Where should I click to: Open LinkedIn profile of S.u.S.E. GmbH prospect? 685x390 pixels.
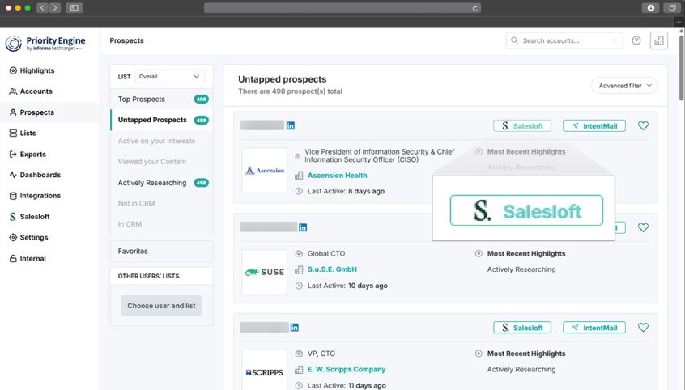(x=303, y=227)
